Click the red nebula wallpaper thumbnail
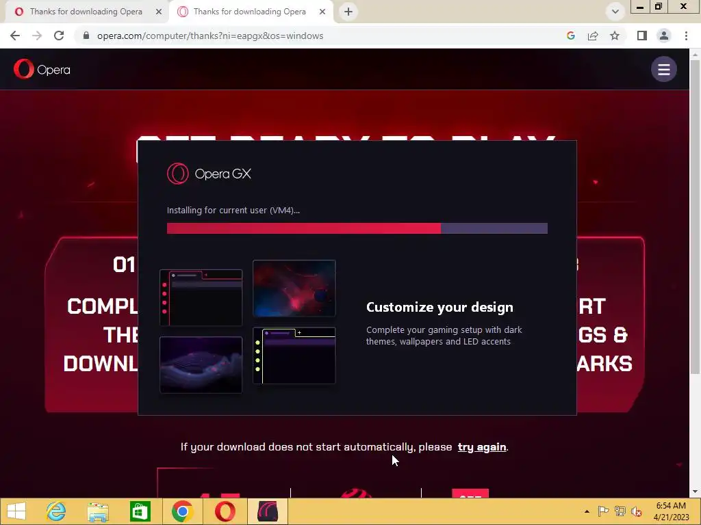The height and width of the screenshot is (525, 701). pyautogui.click(x=294, y=288)
